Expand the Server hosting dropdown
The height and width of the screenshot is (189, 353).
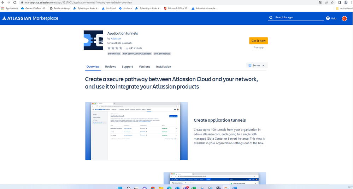coord(257,65)
